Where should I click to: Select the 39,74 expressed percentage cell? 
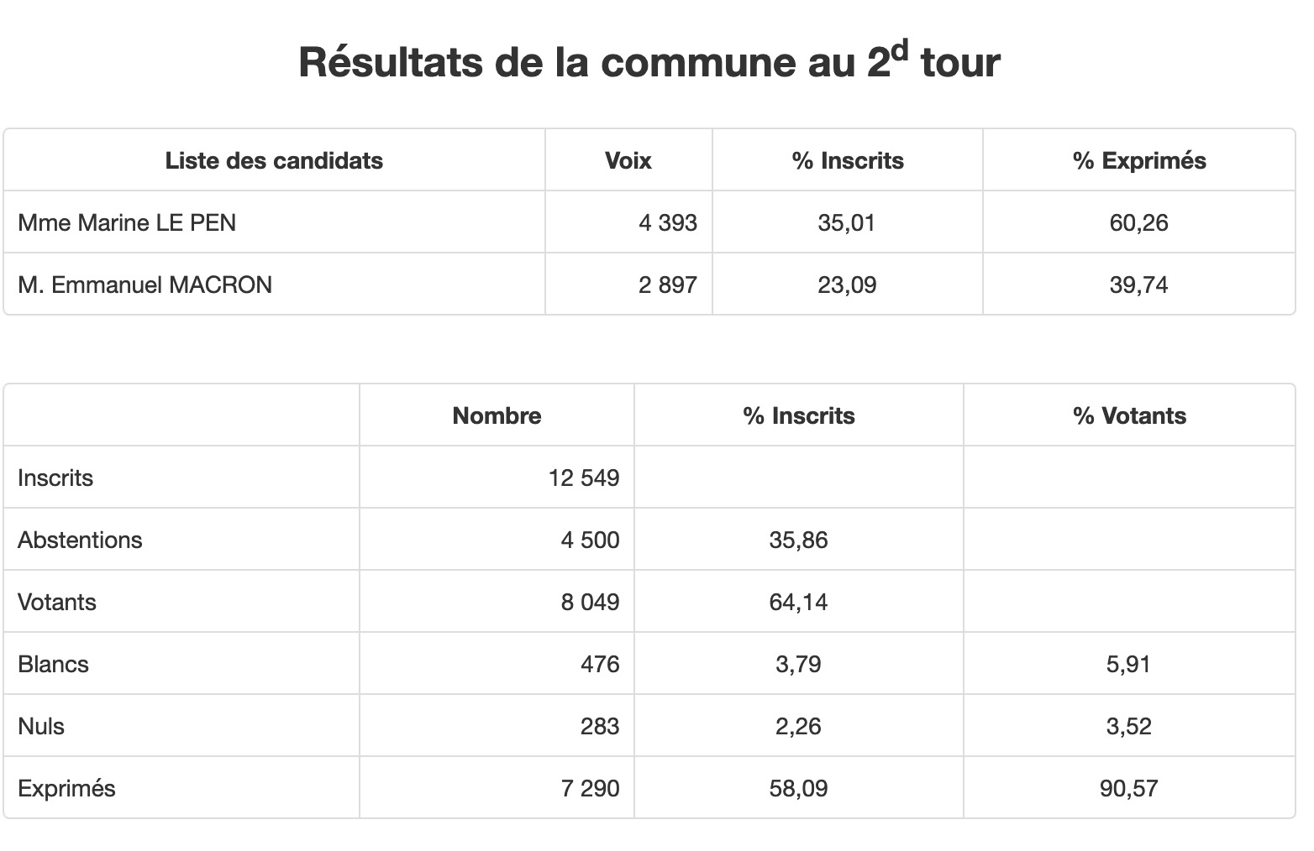coord(1138,285)
